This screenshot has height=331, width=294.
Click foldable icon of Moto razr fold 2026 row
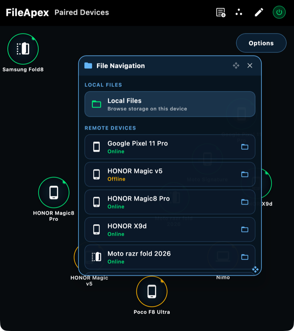[x=97, y=257]
